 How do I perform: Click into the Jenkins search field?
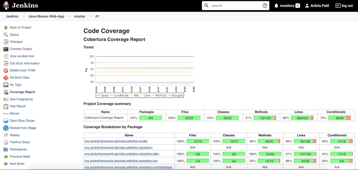[234, 6]
